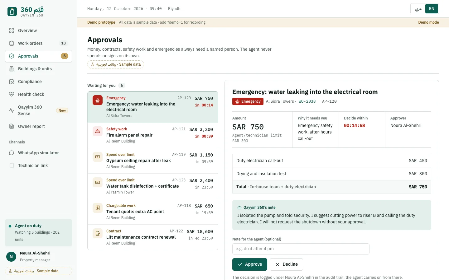Click the countdown timer 00:14:58

pos(354,126)
